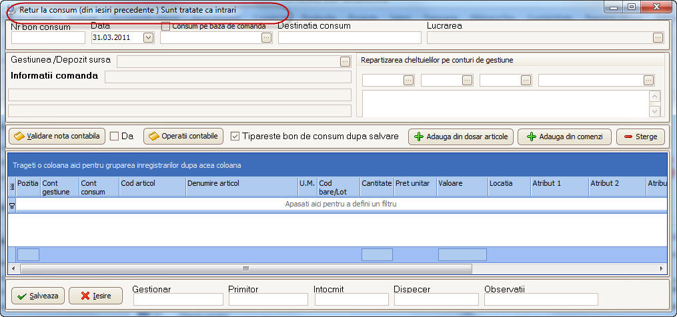Click the cost text area scroll-down arrow
Viewport: 677px width, 317px height.
(654, 111)
